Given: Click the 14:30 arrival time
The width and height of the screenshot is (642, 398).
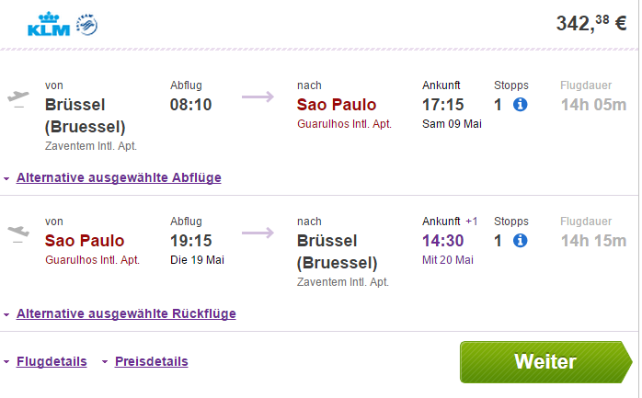Looking at the screenshot, I should [443, 241].
